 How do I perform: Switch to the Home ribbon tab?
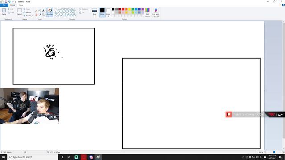point(12,5)
